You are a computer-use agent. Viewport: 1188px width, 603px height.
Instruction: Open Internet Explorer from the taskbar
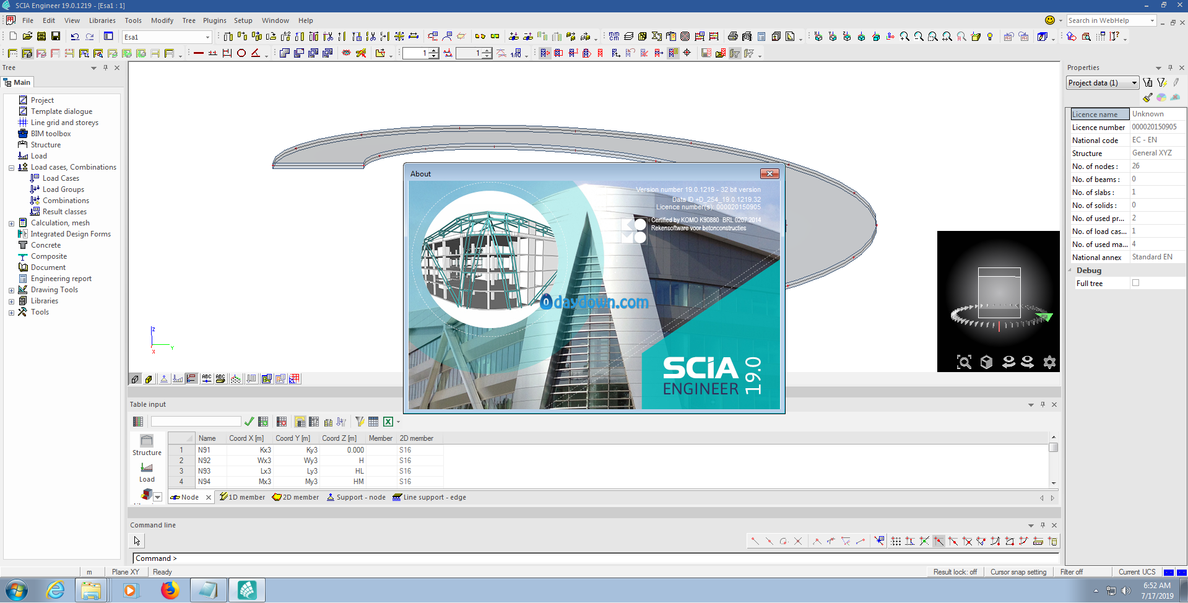click(x=56, y=590)
